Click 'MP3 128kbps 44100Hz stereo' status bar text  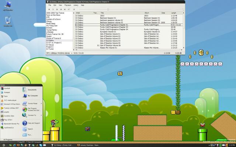58,53
